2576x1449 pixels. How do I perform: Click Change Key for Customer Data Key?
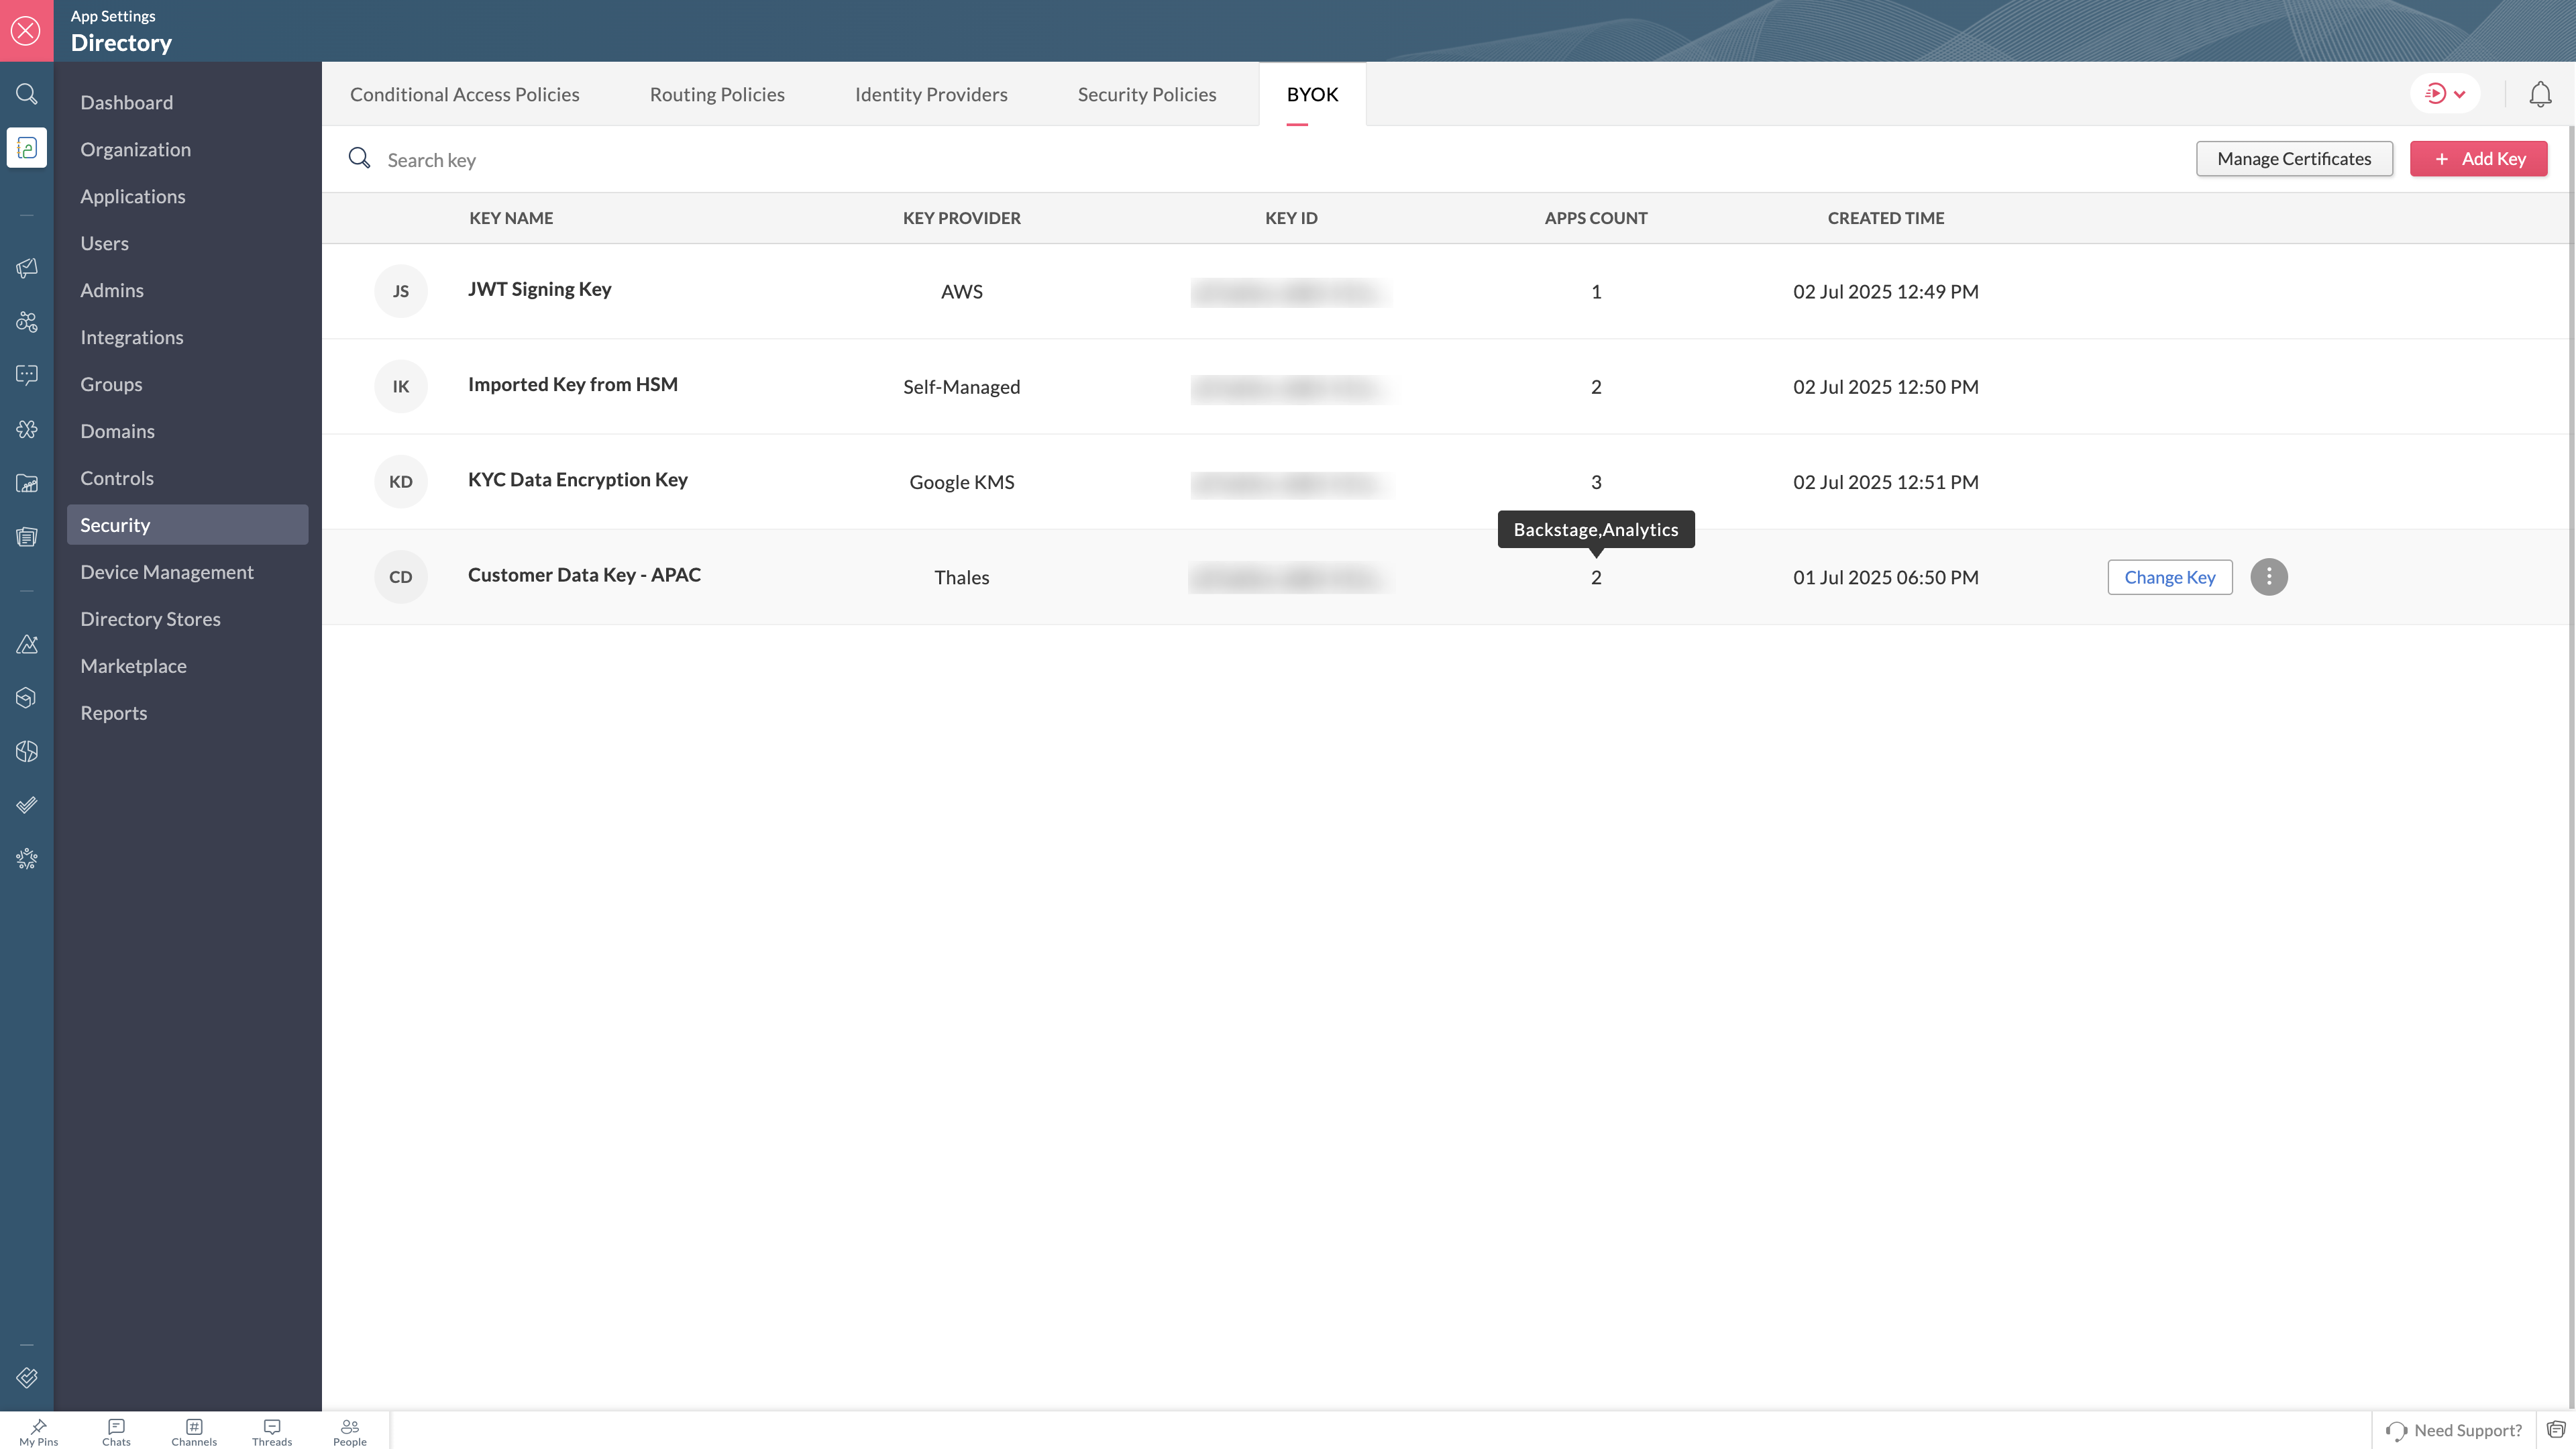click(x=2169, y=577)
